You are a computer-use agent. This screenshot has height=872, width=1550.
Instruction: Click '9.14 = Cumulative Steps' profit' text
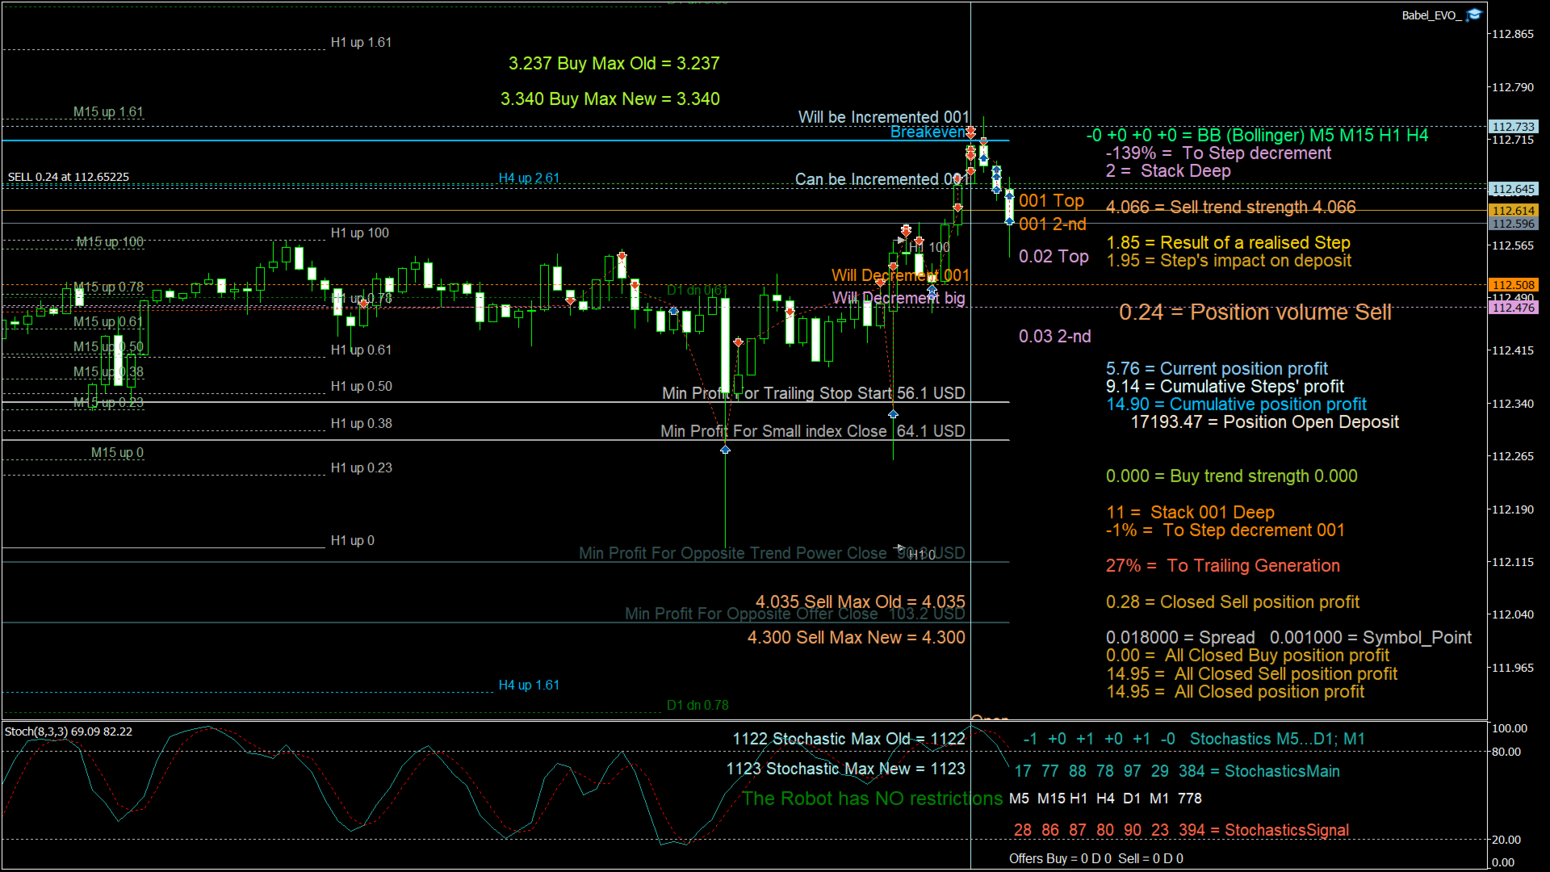[1225, 386]
